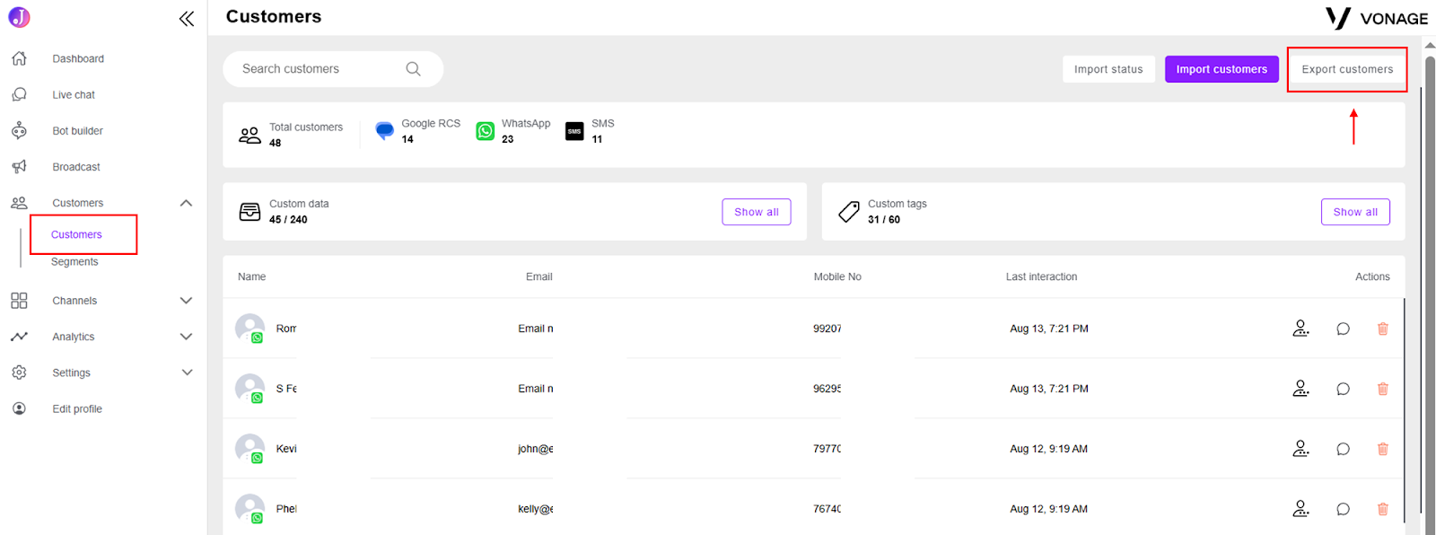The image size is (1436, 535).
Task: Click the Broadcast megaphone icon
Action: click(19, 166)
